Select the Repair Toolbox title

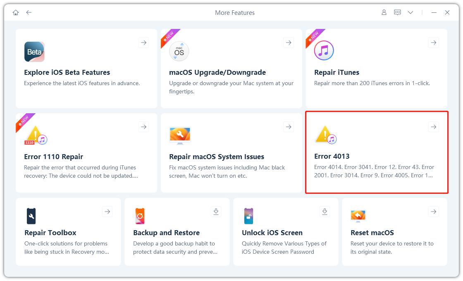tap(50, 233)
